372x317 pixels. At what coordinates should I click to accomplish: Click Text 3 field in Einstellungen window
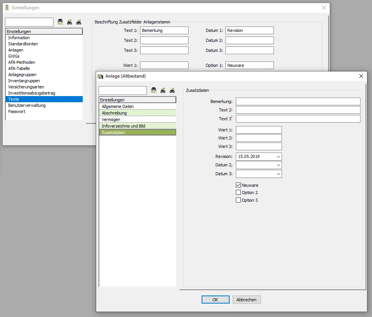[x=164, y=50]
